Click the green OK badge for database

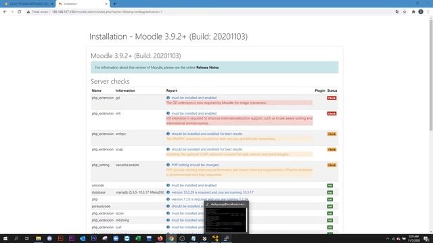click(329, 192)
